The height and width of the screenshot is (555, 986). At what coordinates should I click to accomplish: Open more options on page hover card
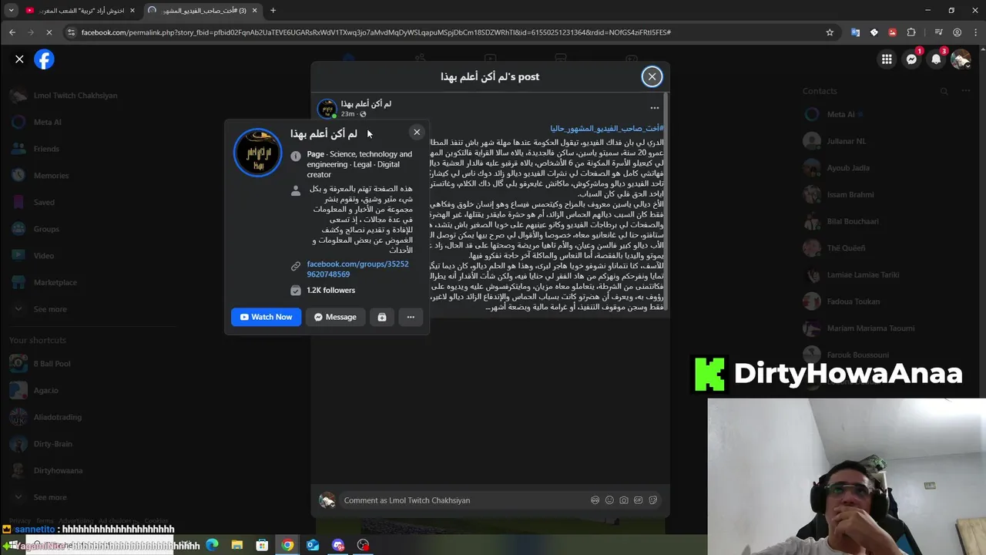pyautogui.click(x=411, y=317)
